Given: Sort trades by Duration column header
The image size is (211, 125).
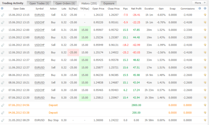Looking at the screenshot, I should (149, 9).
